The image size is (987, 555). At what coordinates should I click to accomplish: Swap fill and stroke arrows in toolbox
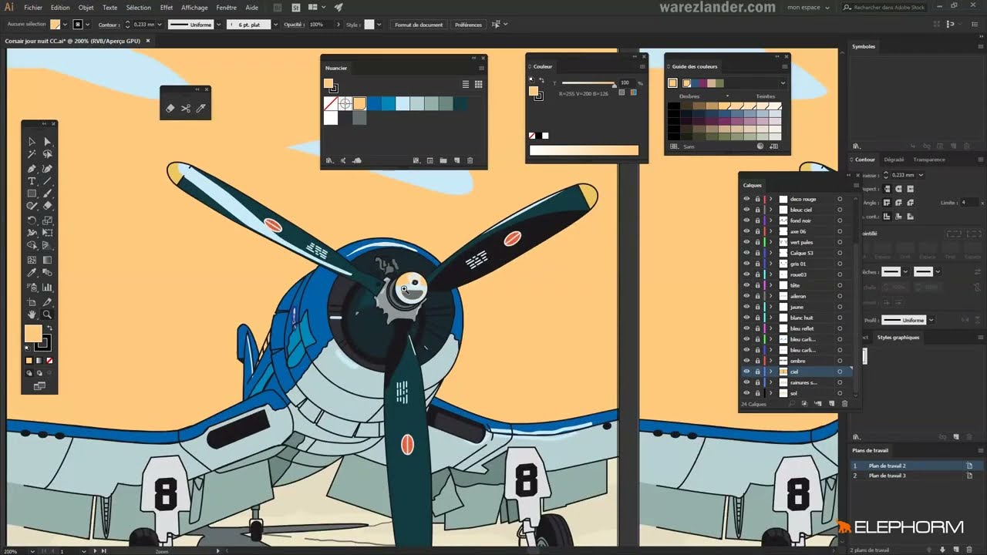pos(51,328)
